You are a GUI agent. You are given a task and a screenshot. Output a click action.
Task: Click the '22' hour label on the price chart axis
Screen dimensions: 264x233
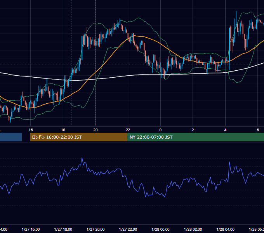click(x=128, y=130)
